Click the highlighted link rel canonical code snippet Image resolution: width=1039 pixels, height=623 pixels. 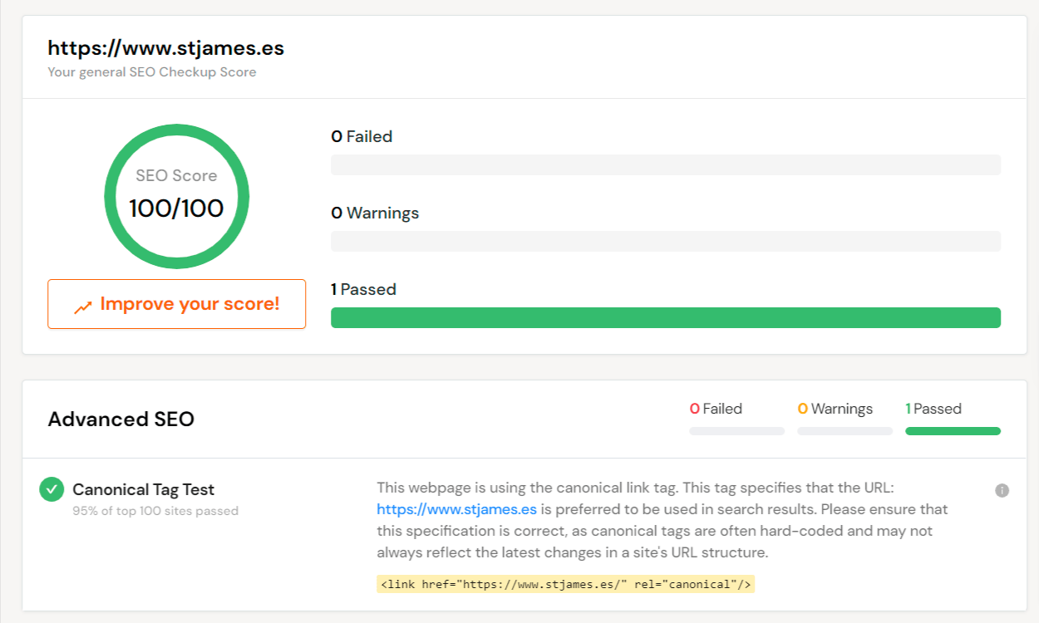point(565,585)
